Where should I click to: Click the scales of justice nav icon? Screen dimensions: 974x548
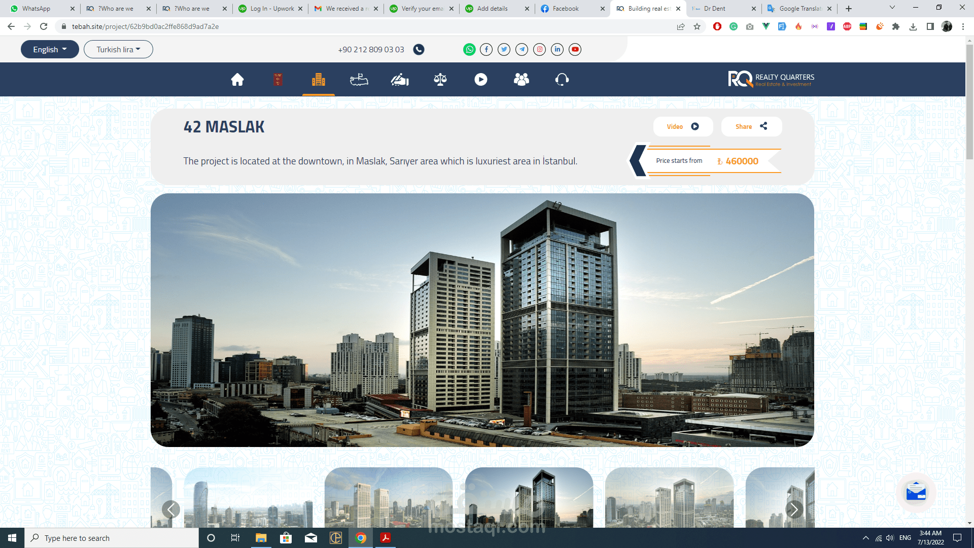tap(440, 80)
